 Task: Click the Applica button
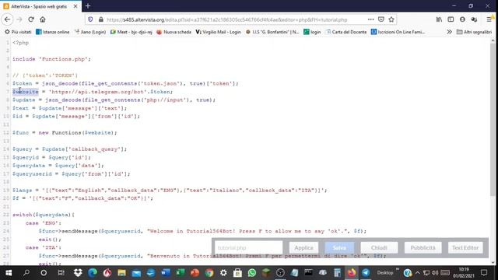(x=303, y=247)
